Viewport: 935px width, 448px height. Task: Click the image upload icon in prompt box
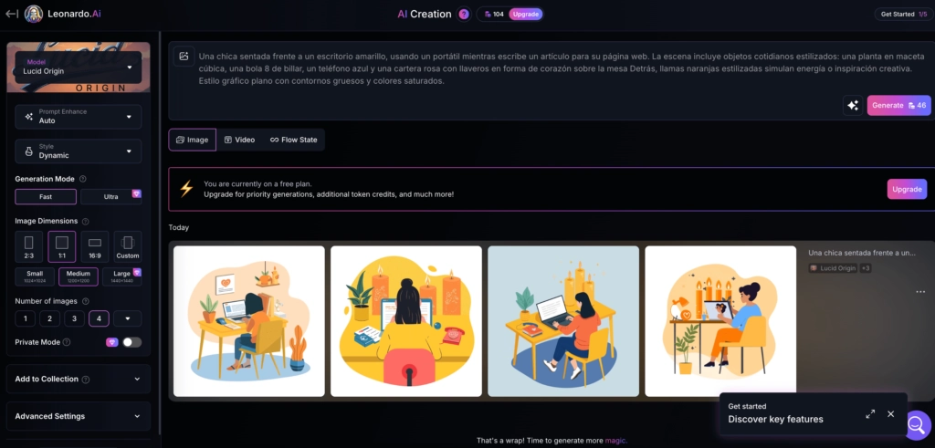[x=184, y=57]
